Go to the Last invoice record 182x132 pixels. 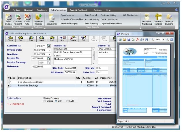[x=52, y=39]
